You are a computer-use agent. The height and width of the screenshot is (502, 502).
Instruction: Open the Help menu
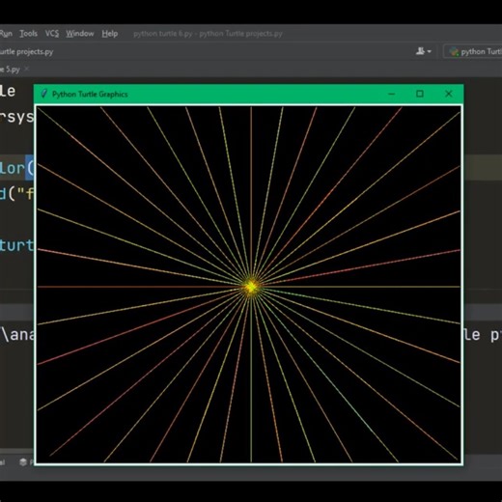click(x=110, y=34)
